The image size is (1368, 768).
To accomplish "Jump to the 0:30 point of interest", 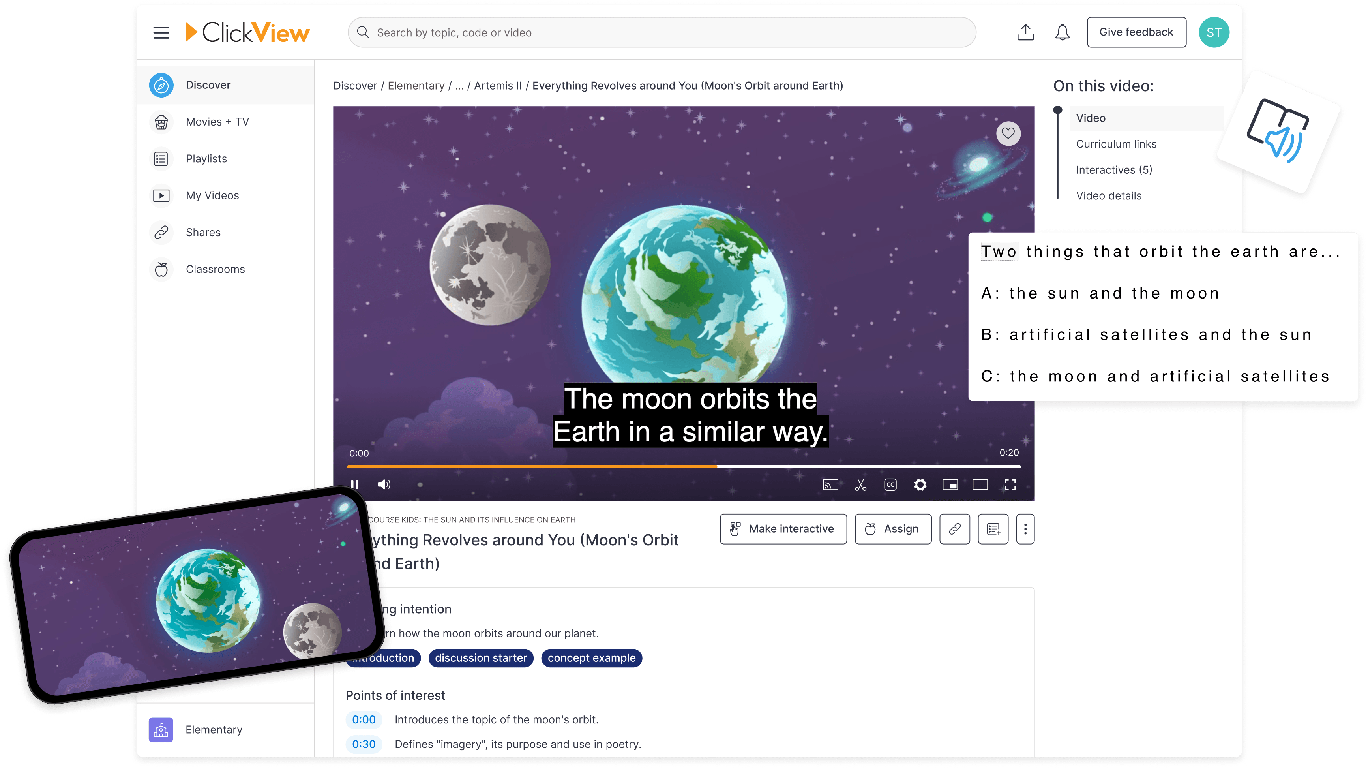I will click(364, 744).
